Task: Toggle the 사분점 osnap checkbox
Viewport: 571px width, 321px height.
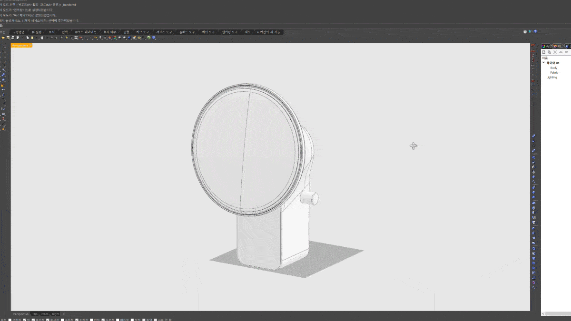Action: 103,320
